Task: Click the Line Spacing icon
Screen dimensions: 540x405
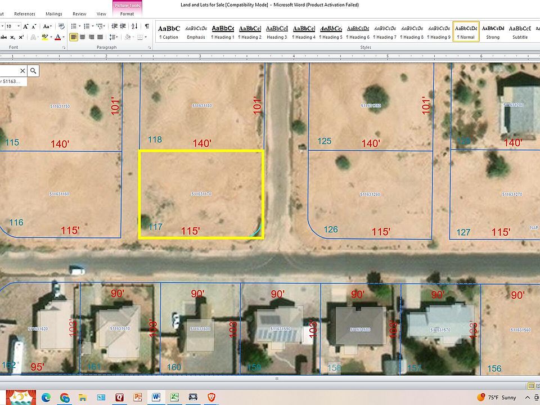Action: tap(112, 37)
